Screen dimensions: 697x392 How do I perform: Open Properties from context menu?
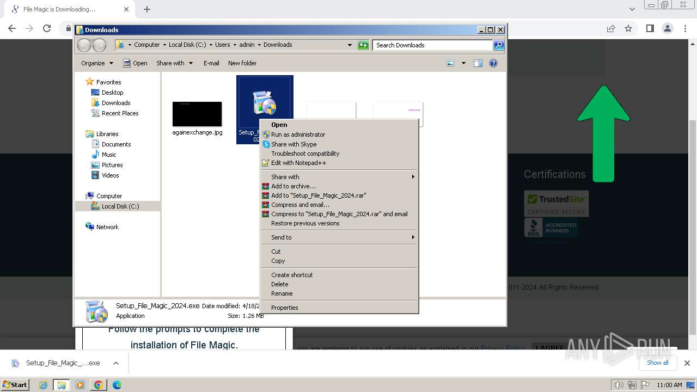point(284,308)
